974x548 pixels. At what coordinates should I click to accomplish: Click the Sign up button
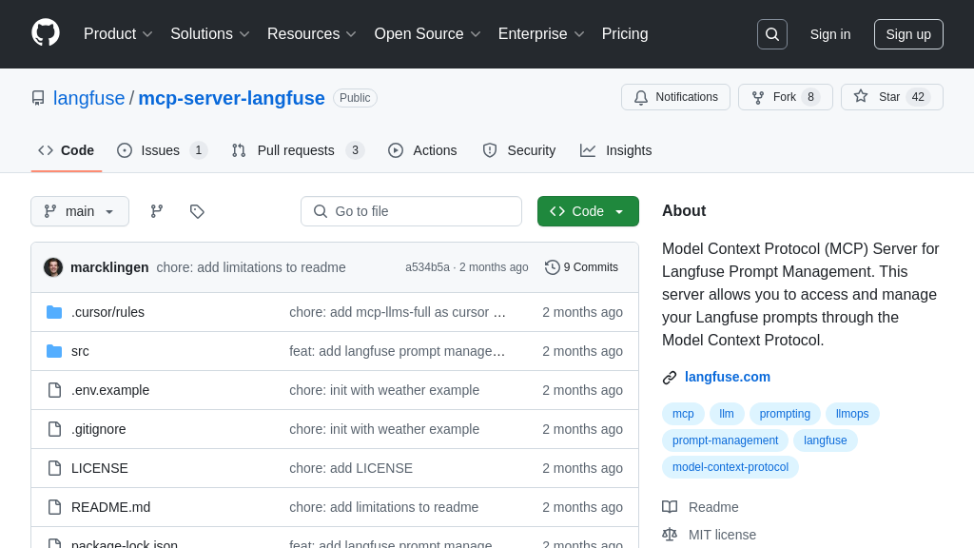(908, 34)
